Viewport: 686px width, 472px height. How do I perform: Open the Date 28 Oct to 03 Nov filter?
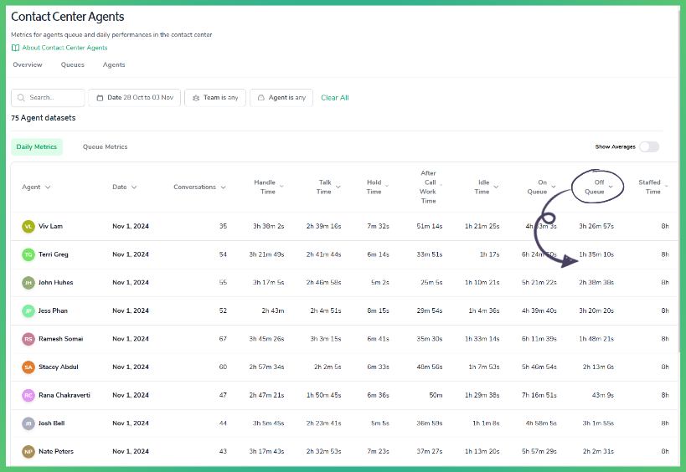coord(135,98)
